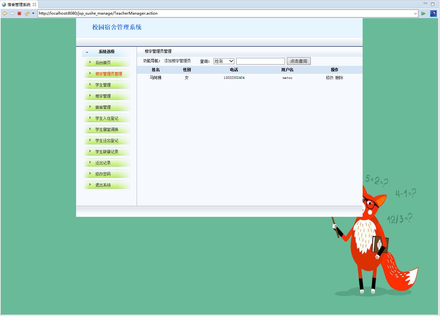Select the 宿舍管理系统 browser tab
Image resolution: width=440 pixels, height=316 pixels.
tap(19, 4)
